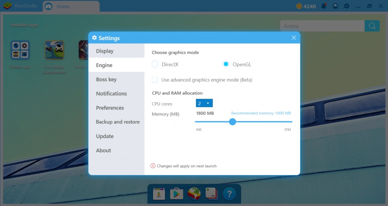388x206 pixels.
Task: Open the user account profile icon
Action: tap(335, 6)
